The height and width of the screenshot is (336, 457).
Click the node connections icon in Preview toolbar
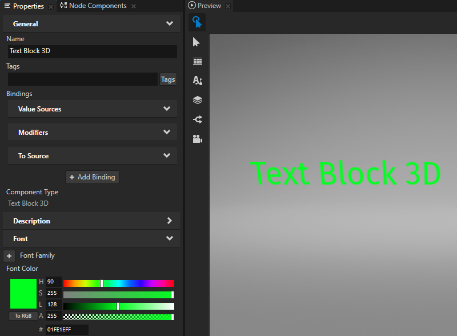pos(197,119)
